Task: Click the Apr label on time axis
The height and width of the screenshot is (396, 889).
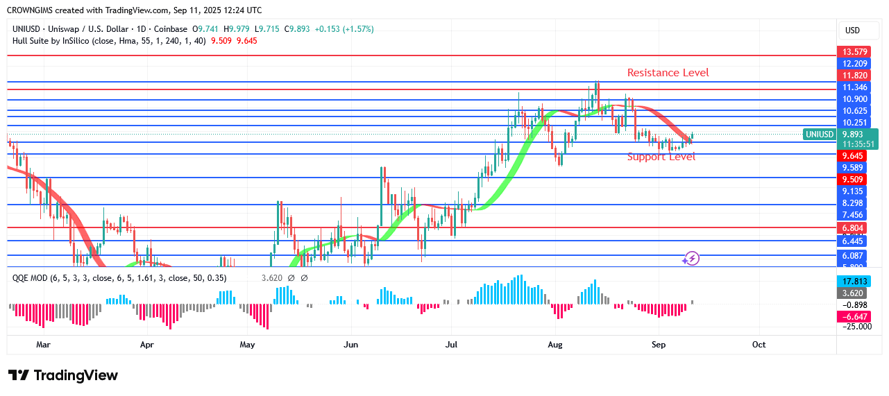Action: 146,345
